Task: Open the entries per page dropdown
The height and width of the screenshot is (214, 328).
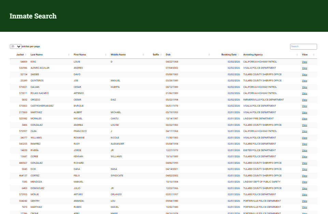Action: pos(16,46)
